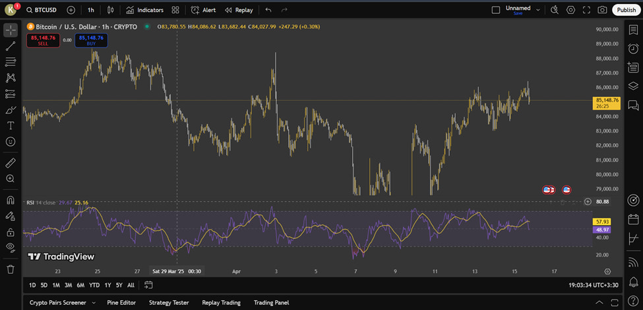
Task: Open the user profile avatar menu
Action: tap(11, 10)
